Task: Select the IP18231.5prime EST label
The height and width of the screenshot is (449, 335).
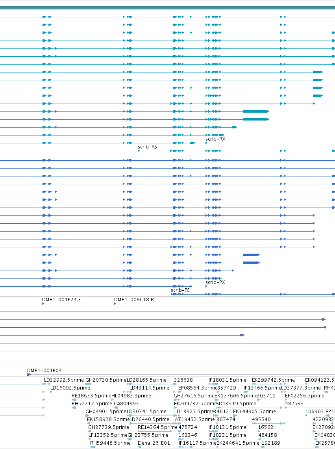Action: coord(228,435)
